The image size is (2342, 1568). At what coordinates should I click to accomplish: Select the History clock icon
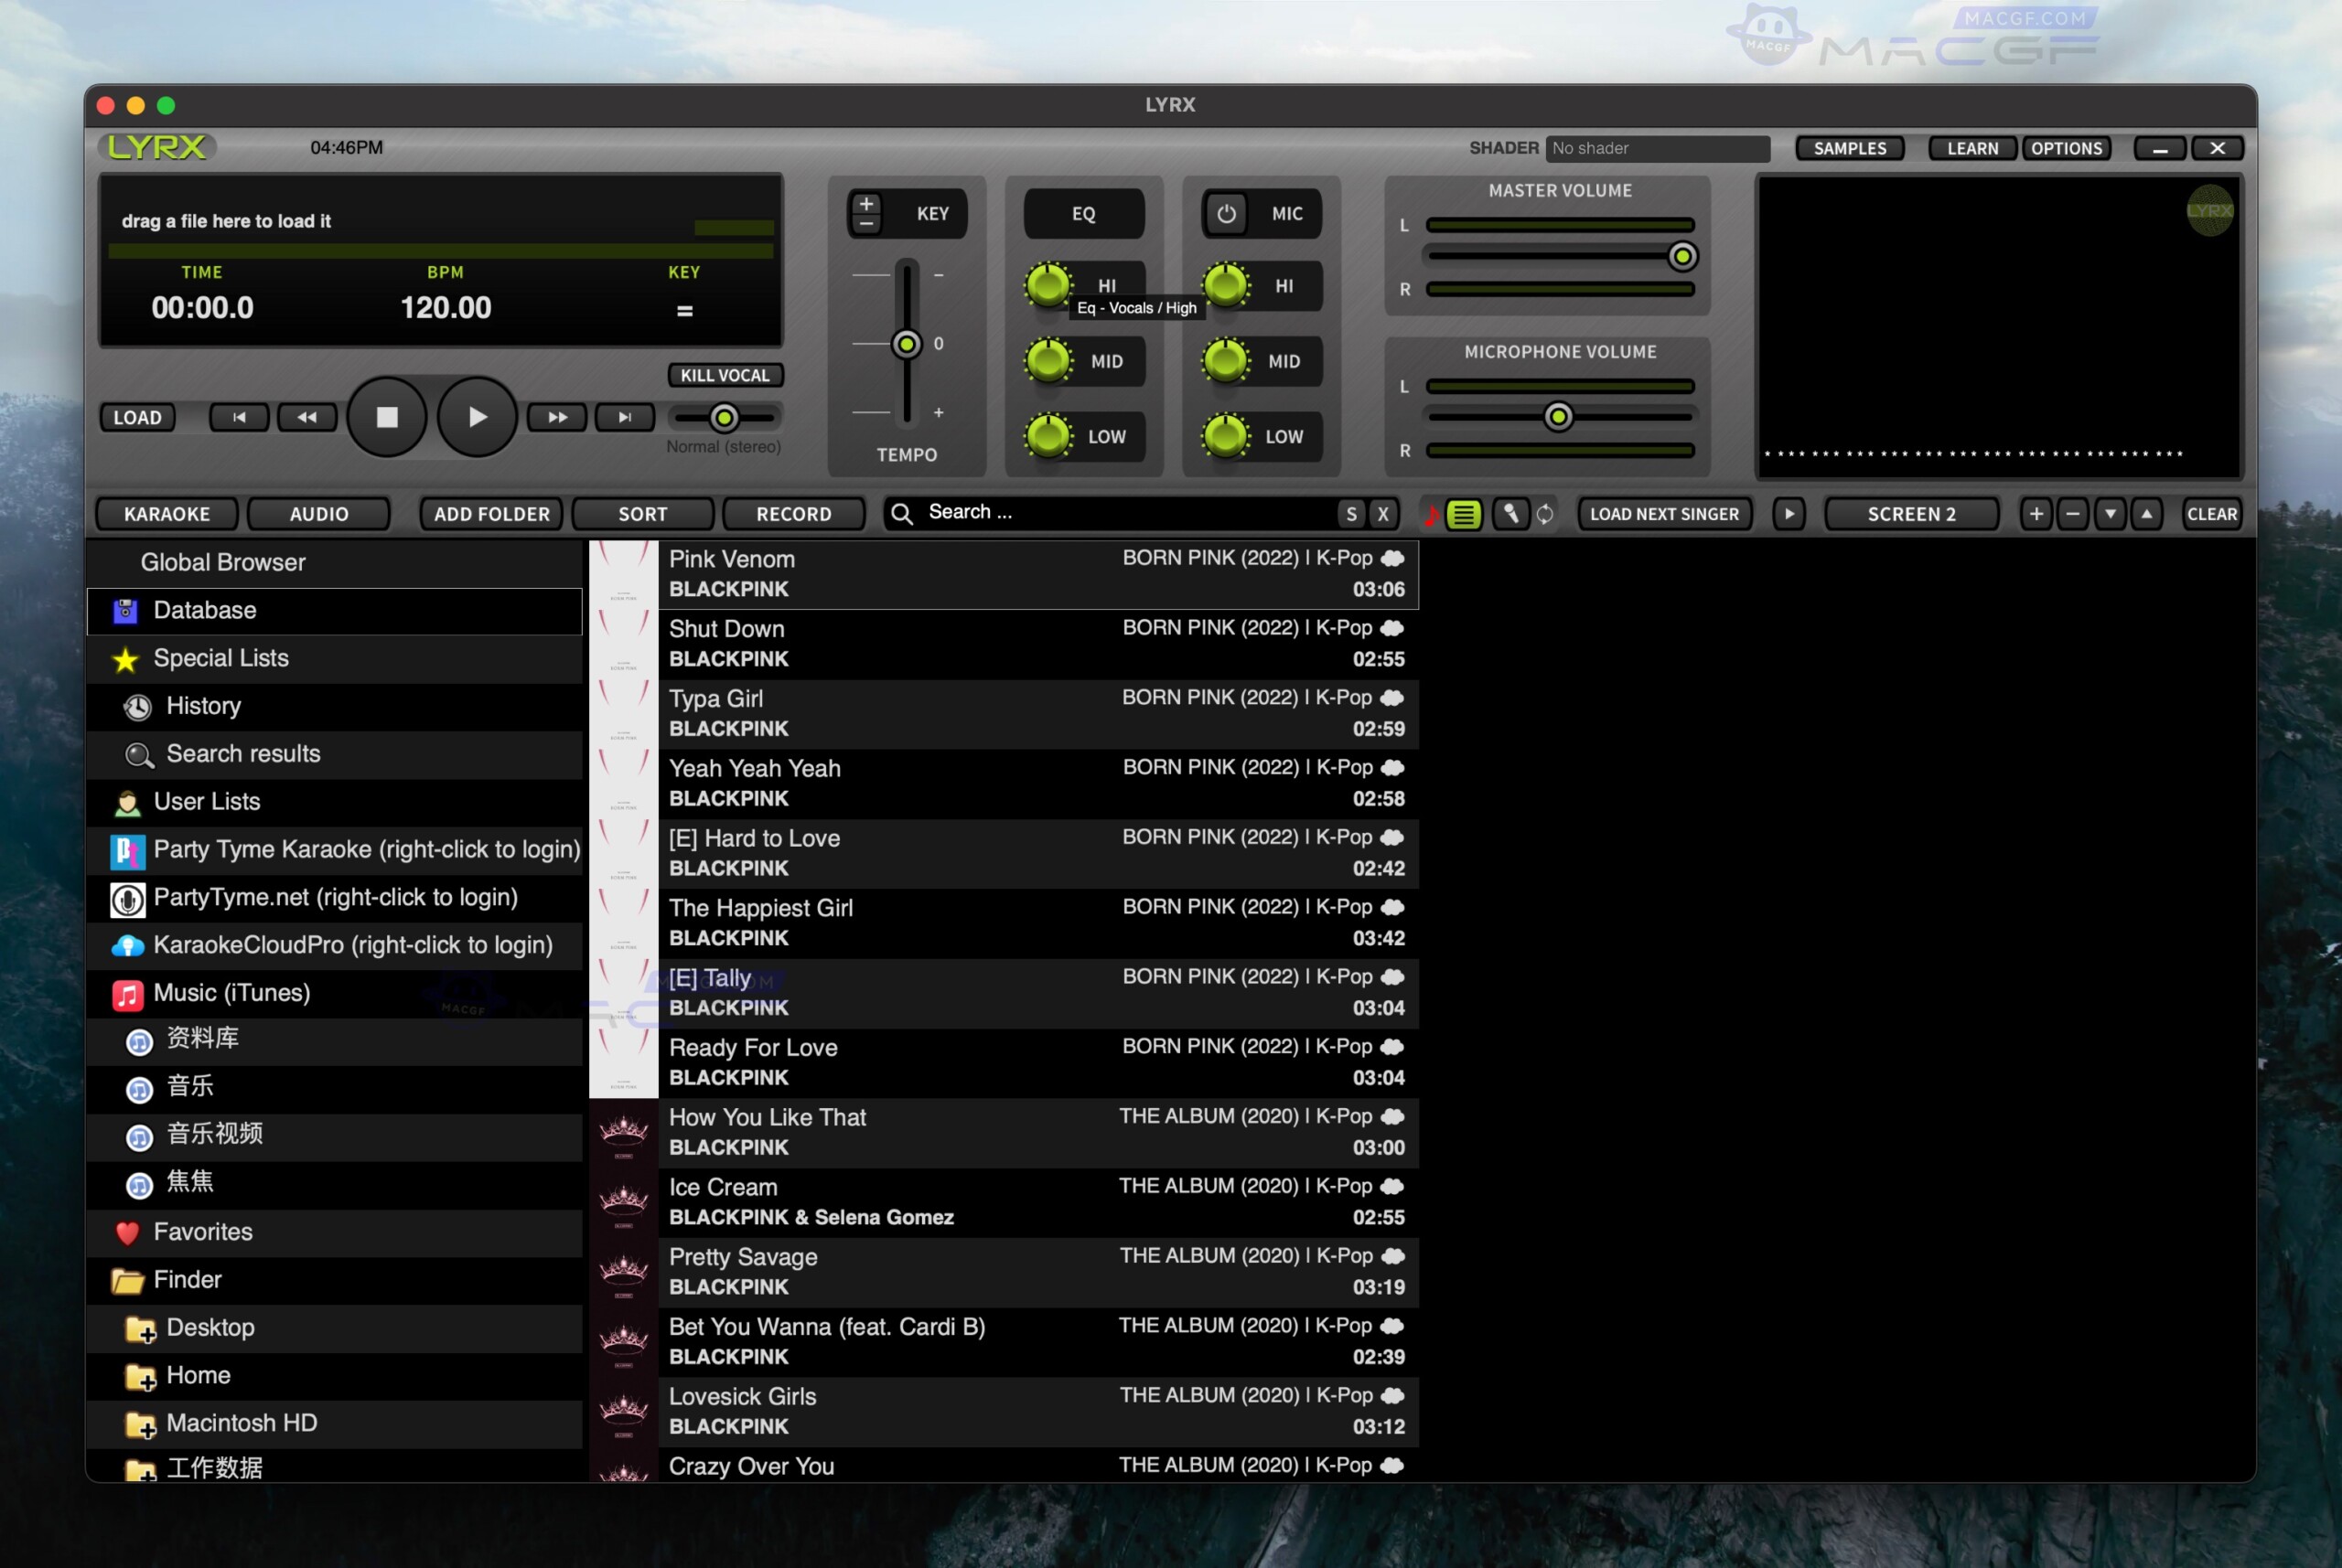138,707
